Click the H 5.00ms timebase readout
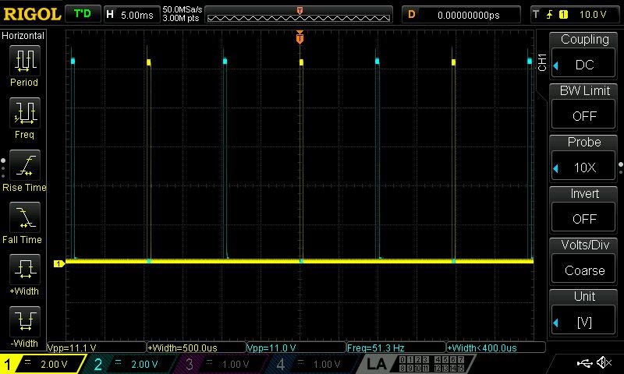 (x=131, y=15)
